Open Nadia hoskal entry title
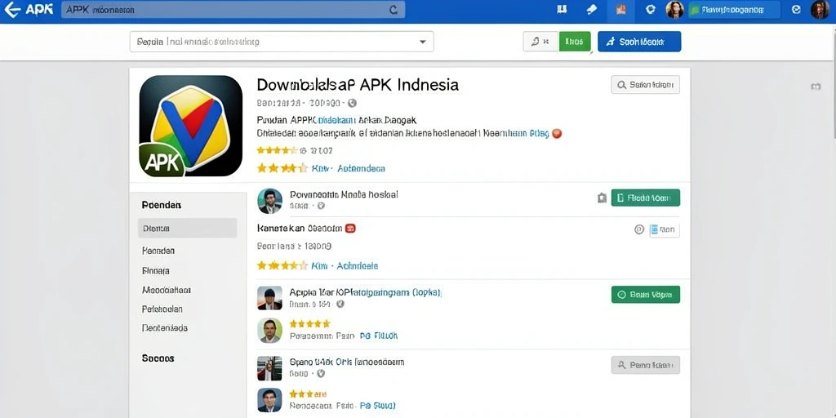The image size is (836, 418). tap(344, 194)
